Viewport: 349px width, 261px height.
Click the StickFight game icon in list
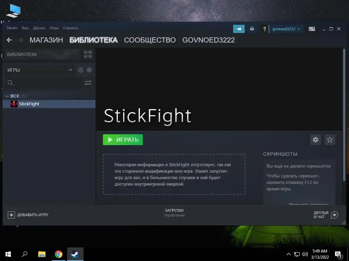coord(14,104)
